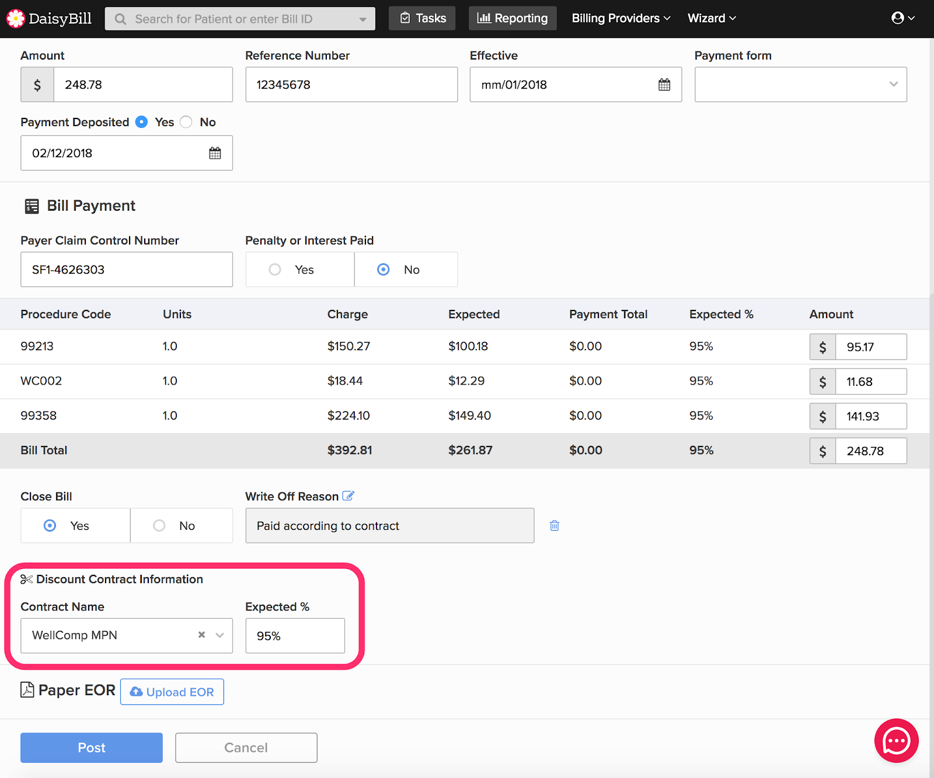Click the Bill Payment section icon
Viewport: 934px width, 778px height.
click(x=32, y=206)
